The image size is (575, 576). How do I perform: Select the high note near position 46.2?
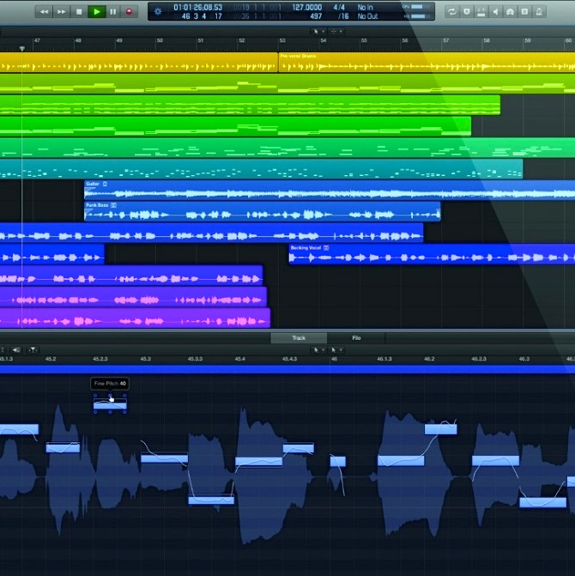click(x=440, y=429)
